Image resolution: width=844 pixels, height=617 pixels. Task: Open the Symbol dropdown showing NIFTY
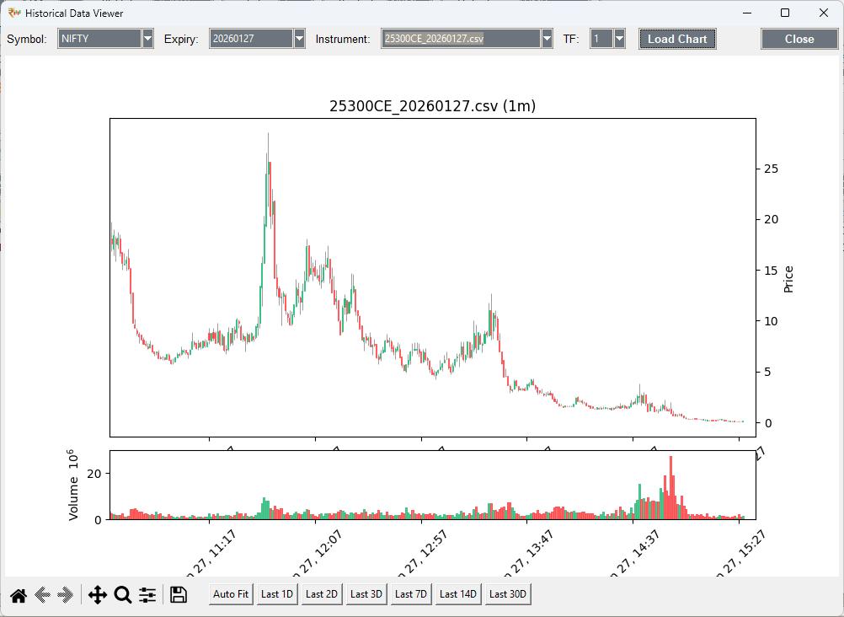149,38
